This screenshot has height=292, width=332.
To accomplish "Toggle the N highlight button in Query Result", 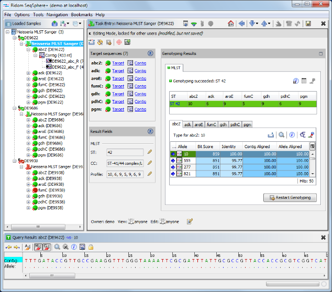I will 38,246.
